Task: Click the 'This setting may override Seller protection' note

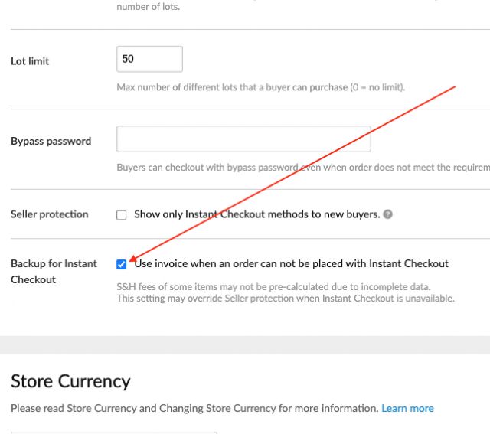Action: tap(286, 298)
